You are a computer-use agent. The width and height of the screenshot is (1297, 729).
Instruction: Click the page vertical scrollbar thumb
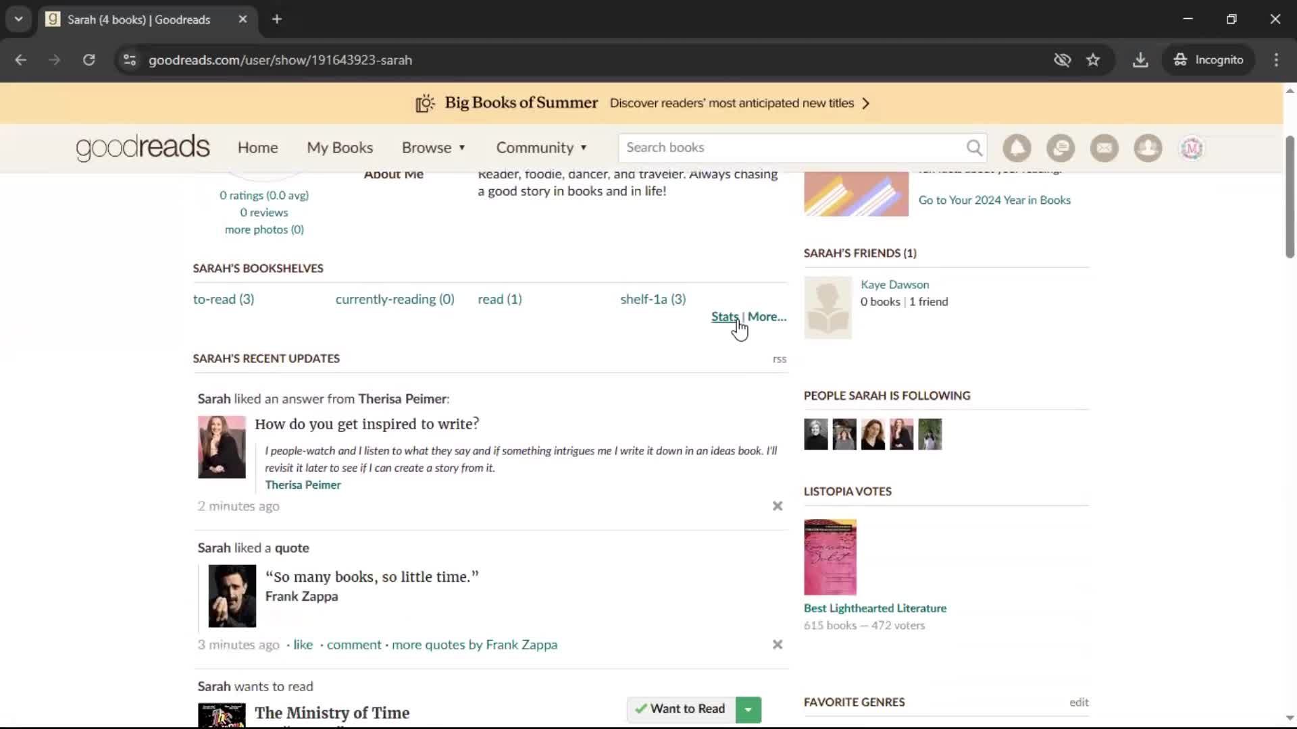pos(1290,197)
